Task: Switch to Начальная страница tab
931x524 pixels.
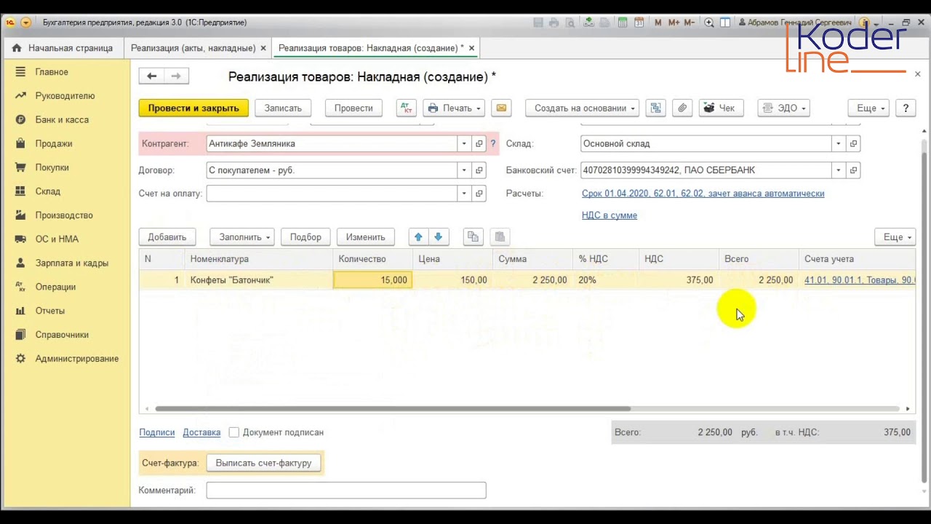Action: tap(63, 48)
